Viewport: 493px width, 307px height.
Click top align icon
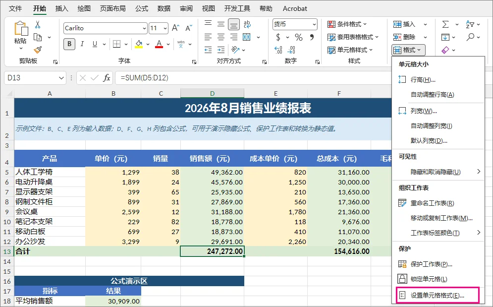pyautogui.click(x=208, y=24)
